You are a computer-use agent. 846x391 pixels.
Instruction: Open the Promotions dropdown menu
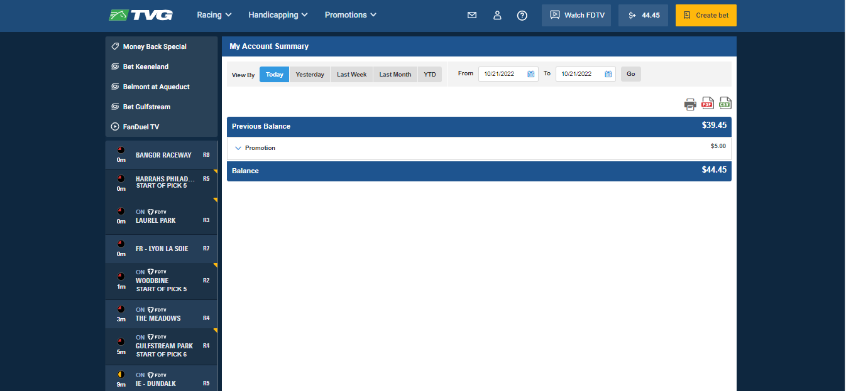pyautogui.click(x=351, y=15)
